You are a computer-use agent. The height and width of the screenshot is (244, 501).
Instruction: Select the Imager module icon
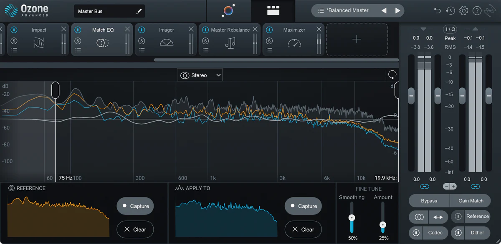tap(167, 42)
